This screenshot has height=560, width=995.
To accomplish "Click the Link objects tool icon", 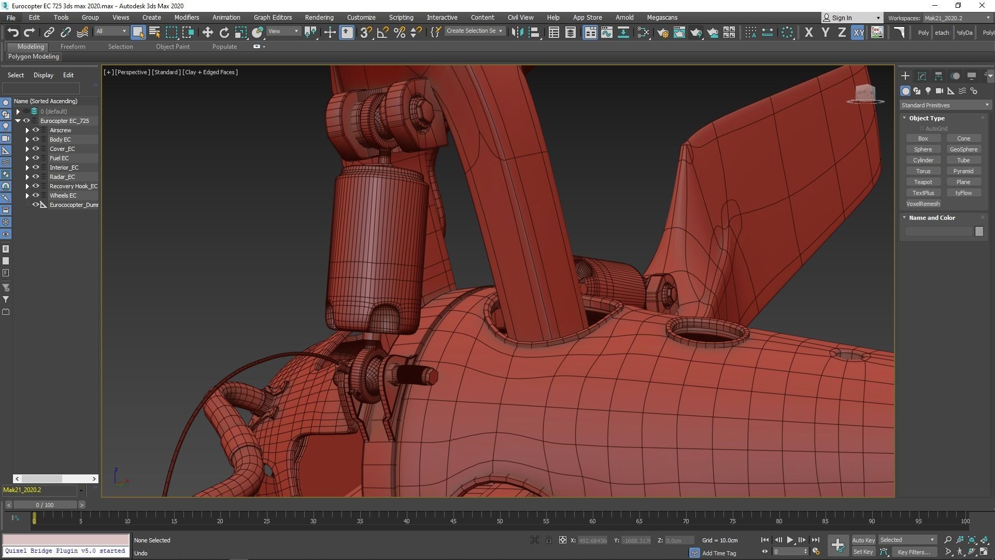I will click(x=49, y=33).
